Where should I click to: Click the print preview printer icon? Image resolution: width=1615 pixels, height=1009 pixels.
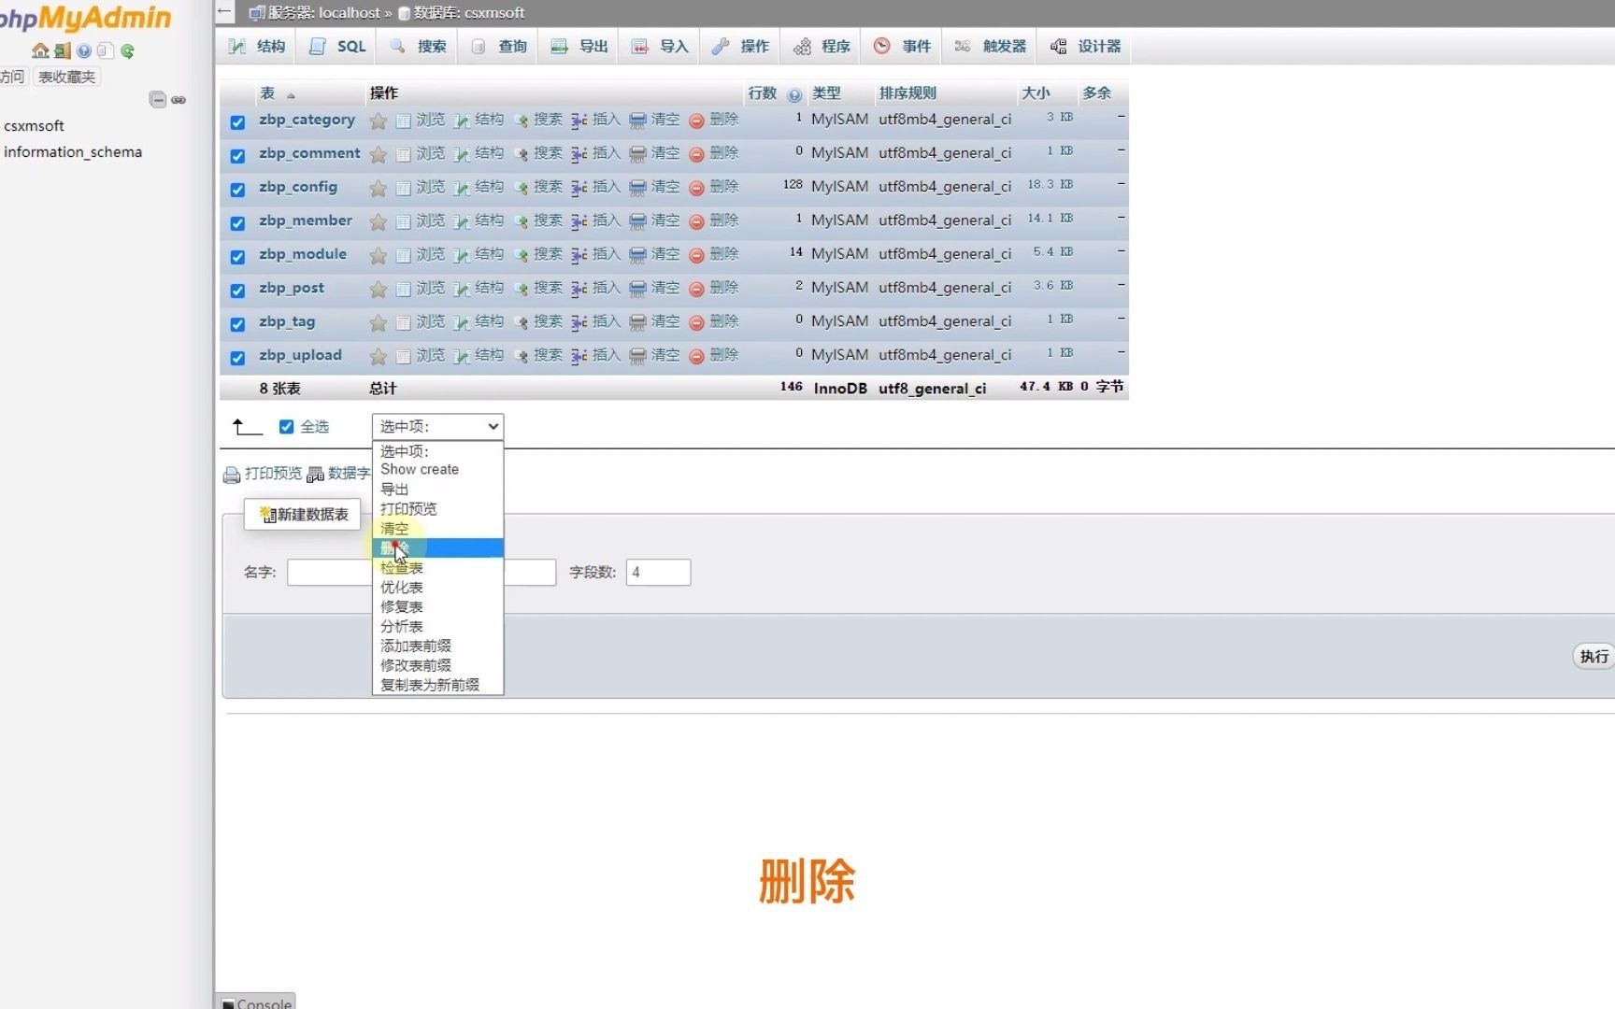(231, 475)
